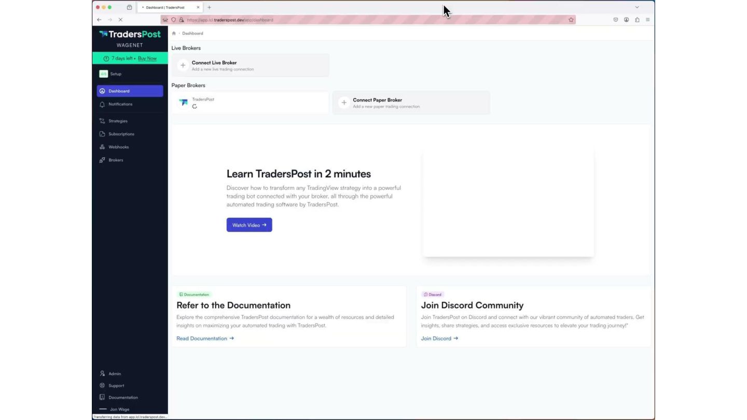Screen dimensions: 747x420
Task: Open the Firefox hamburger menu
Action: [647, 20]
